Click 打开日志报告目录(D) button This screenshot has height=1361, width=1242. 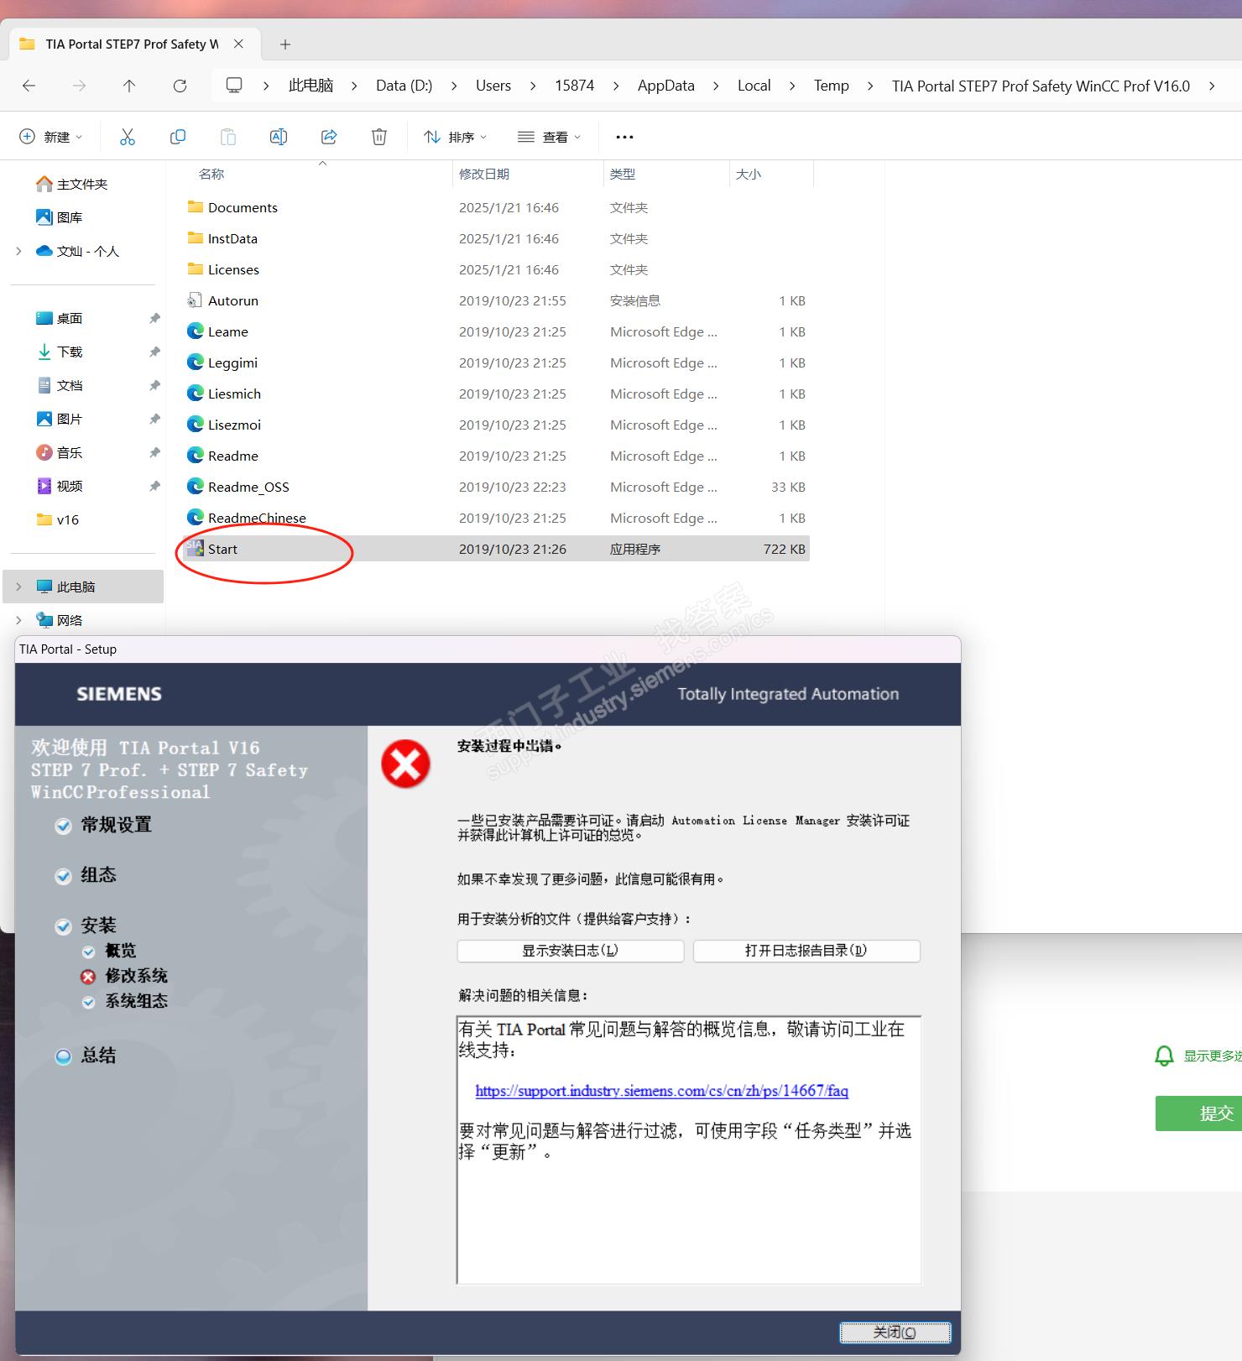pyautogui.click(x=806, y=951)
